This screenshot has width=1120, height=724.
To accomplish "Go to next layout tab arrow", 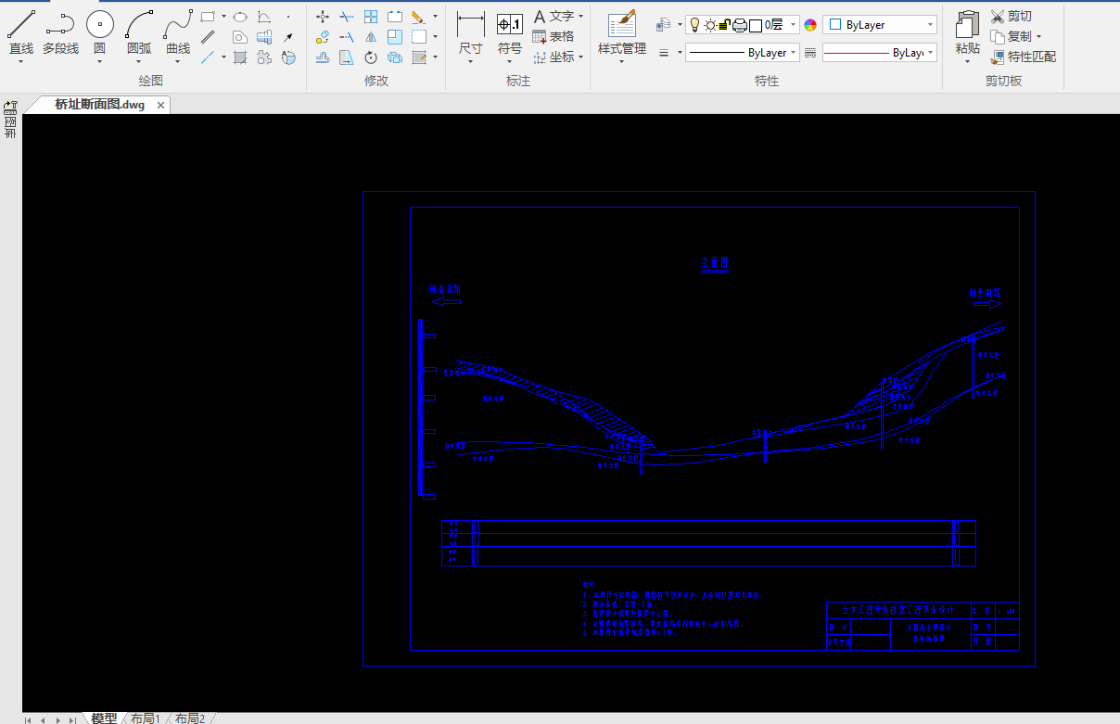I will point(57,719).
